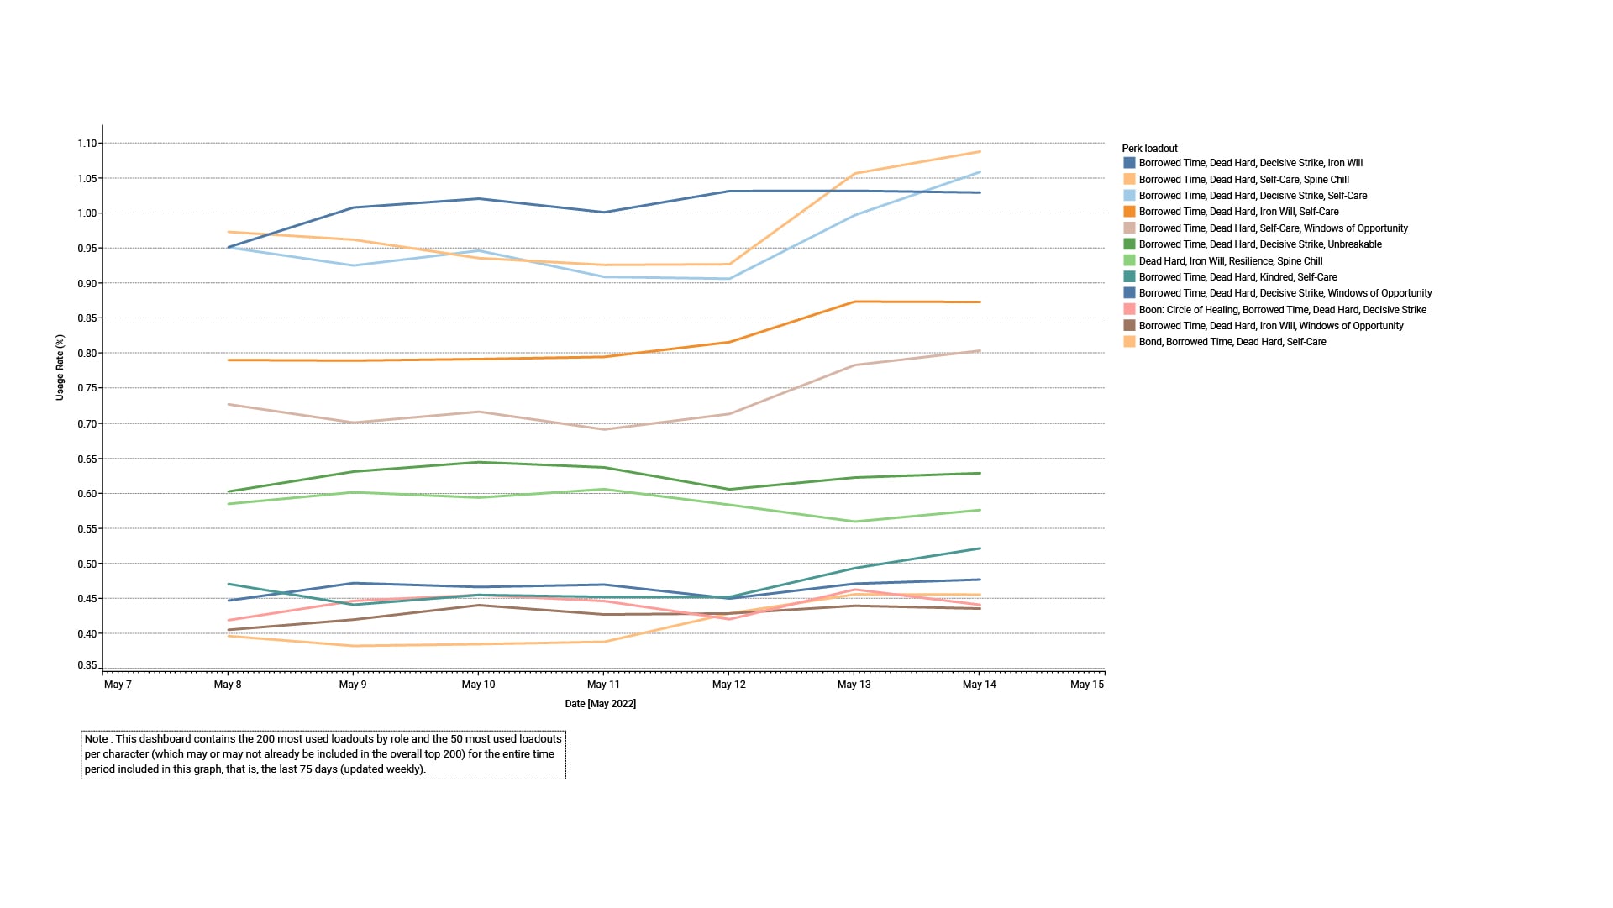Click the 'May 14' x-axis label

click(x=979, y=685)
